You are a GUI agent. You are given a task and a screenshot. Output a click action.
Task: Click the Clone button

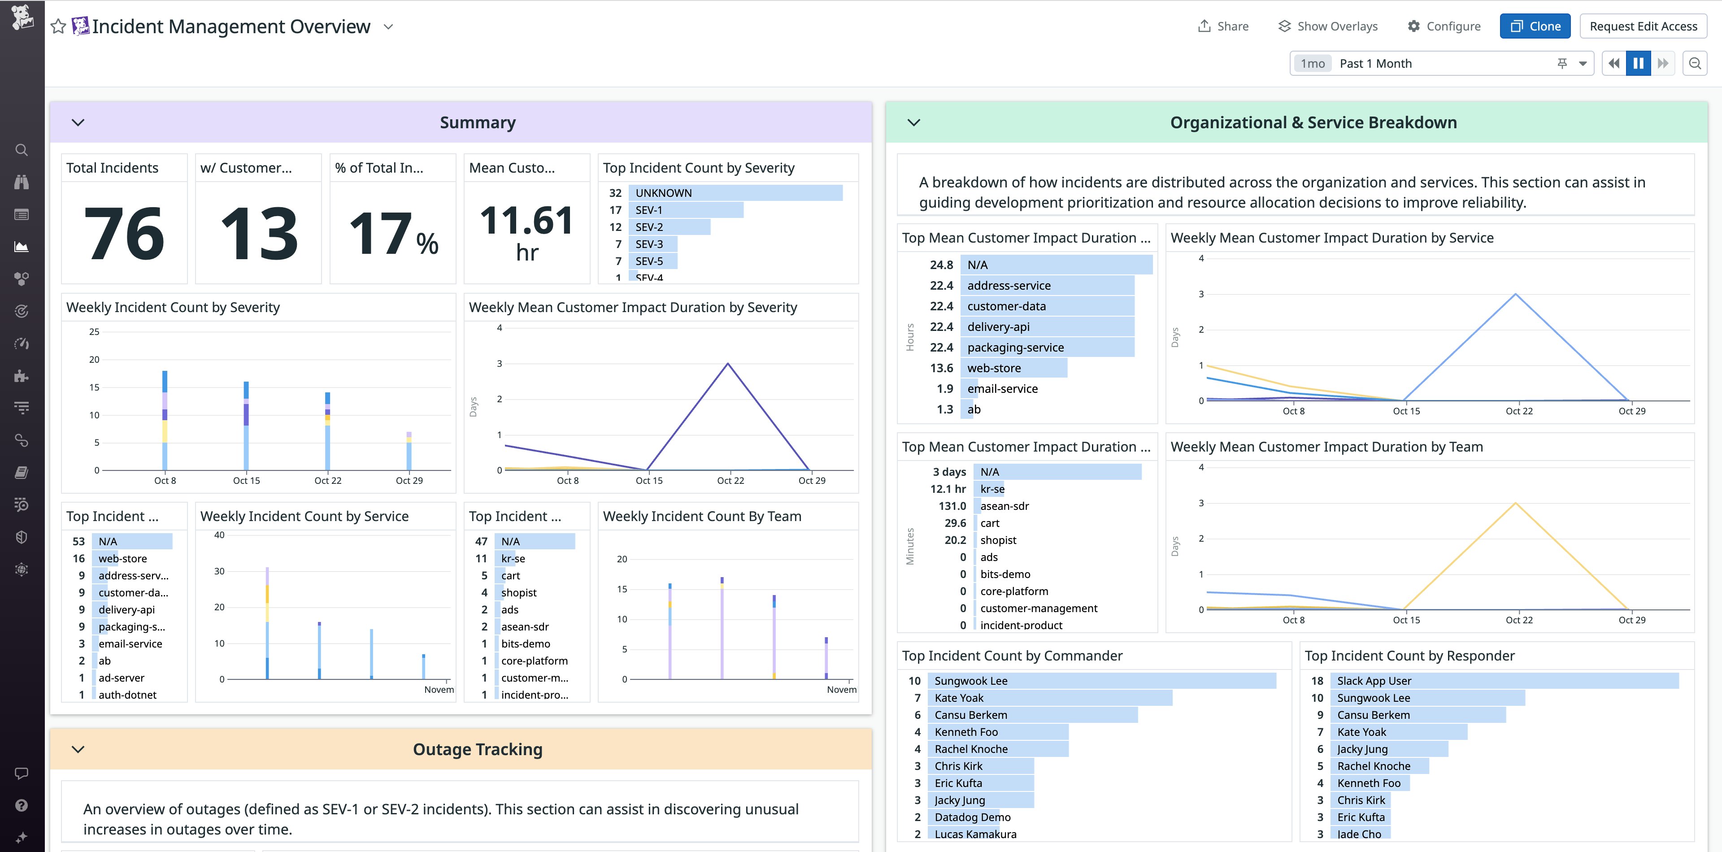coord(1535,26)
